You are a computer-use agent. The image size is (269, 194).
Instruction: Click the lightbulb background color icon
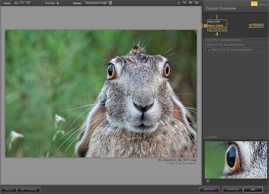click(x=197, y=3)
